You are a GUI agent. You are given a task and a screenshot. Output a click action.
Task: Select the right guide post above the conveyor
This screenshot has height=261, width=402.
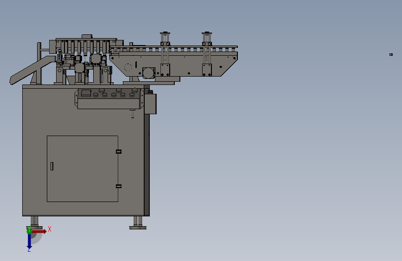click(x=207, y=54)
